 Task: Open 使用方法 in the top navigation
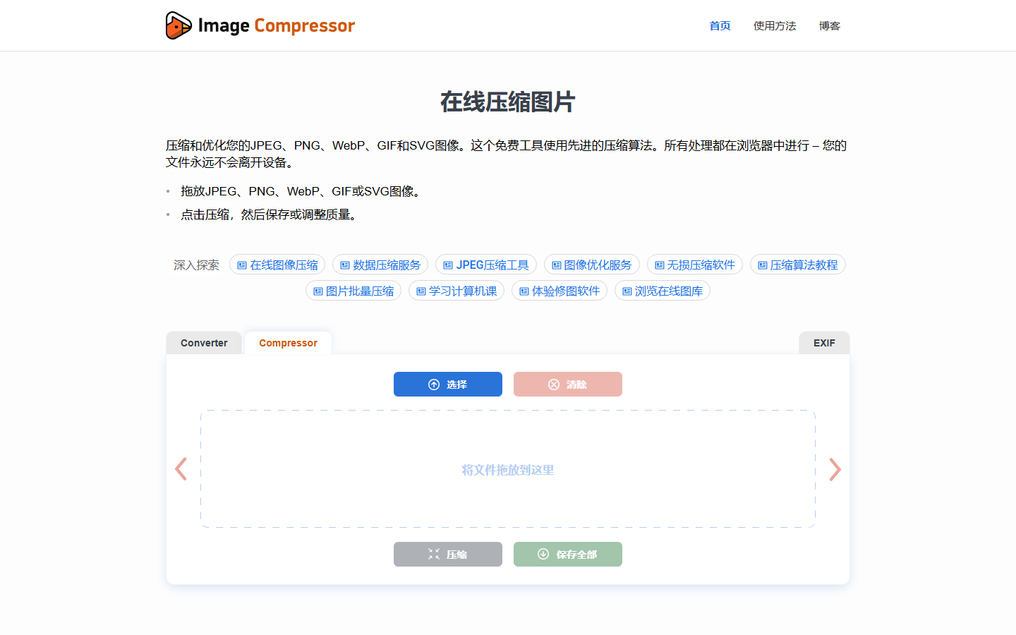tap(775, 26)
